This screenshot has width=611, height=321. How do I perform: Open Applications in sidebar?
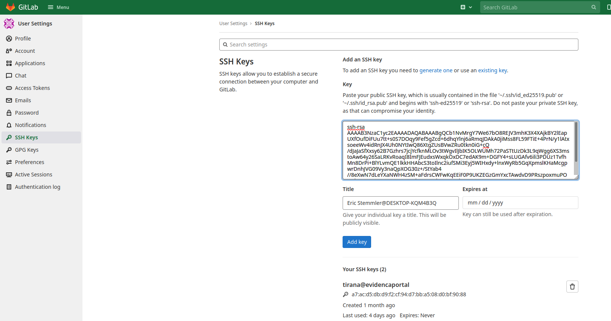(x=41, y=63)
